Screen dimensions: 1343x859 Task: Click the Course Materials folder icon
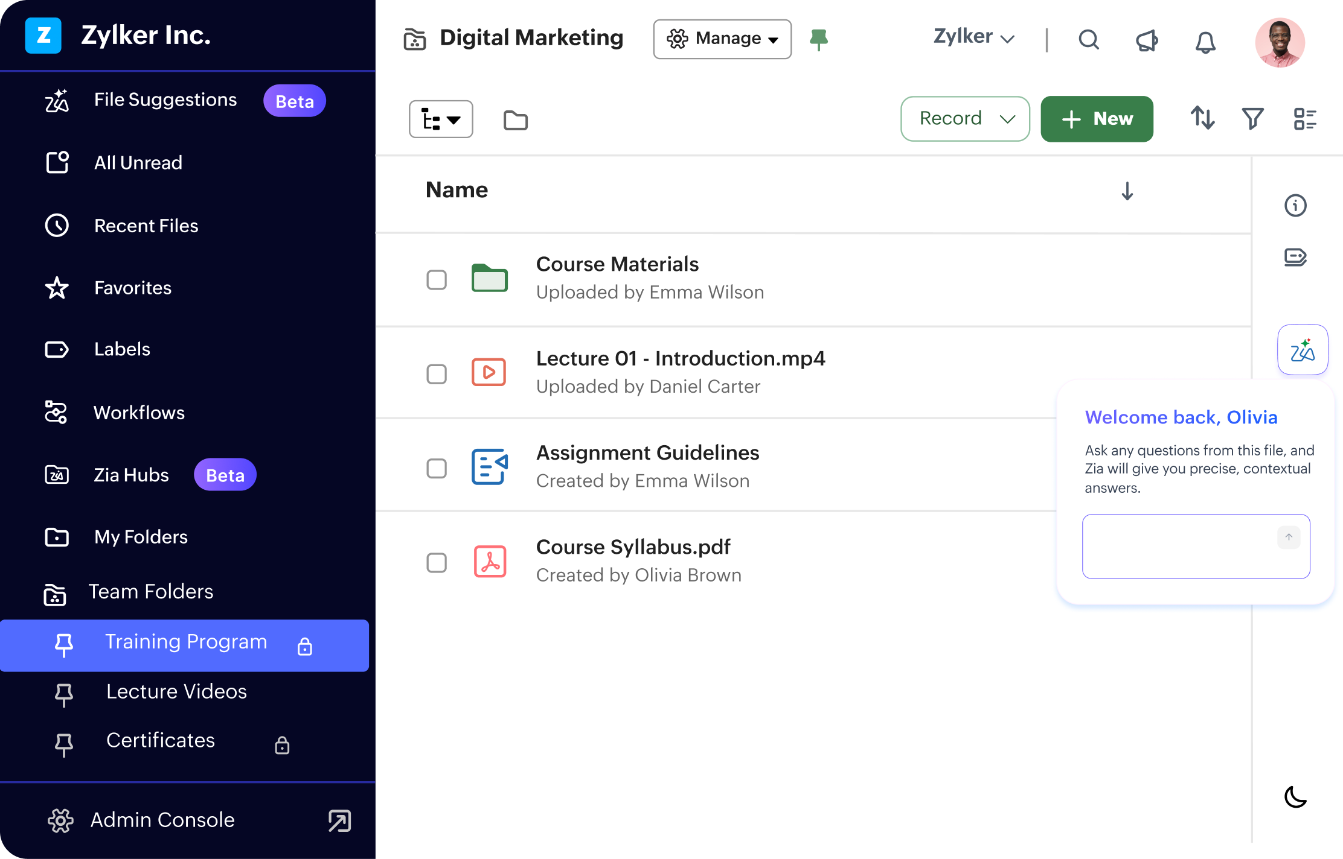pos(490,278)
